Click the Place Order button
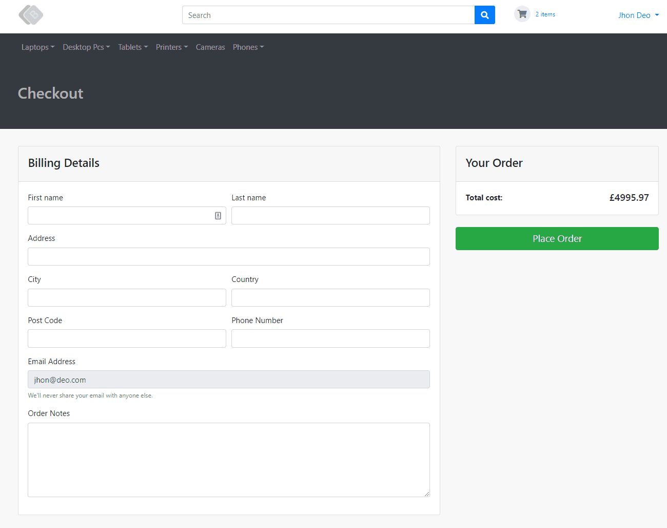The height and width of the screenshot is (528, 667). pyautogui.click(x=557, y=238)
